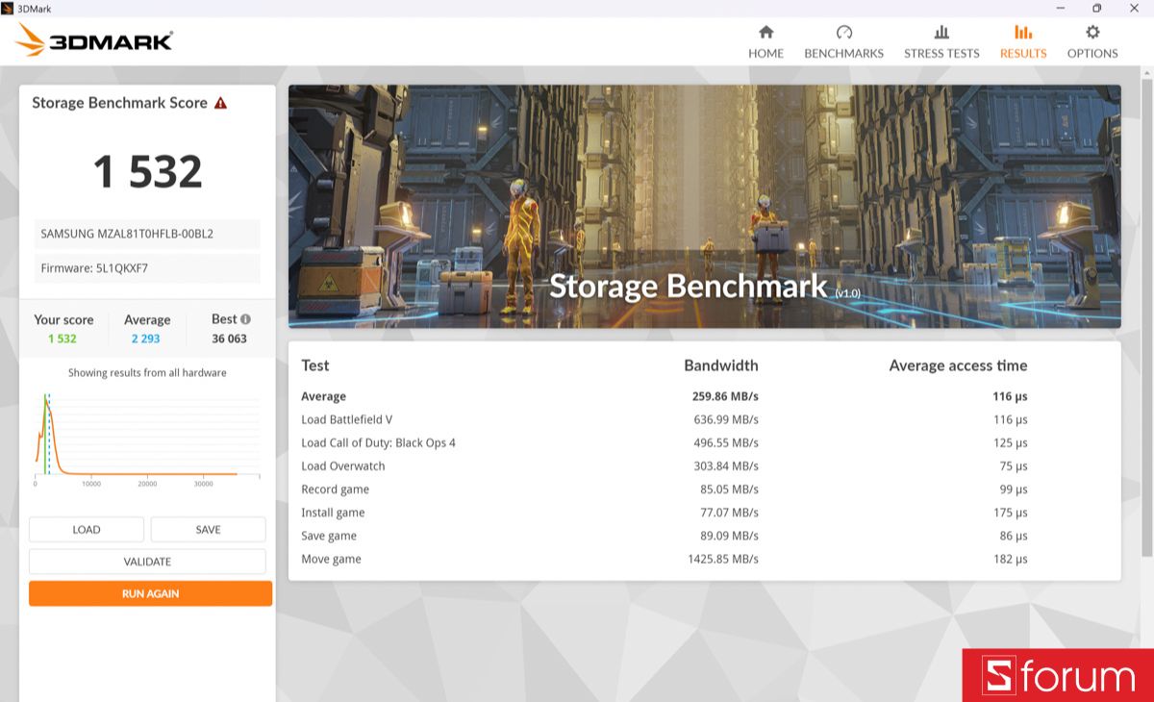Click the 3DMark logo in header
Screen dimensions: 1154x702
94,41
